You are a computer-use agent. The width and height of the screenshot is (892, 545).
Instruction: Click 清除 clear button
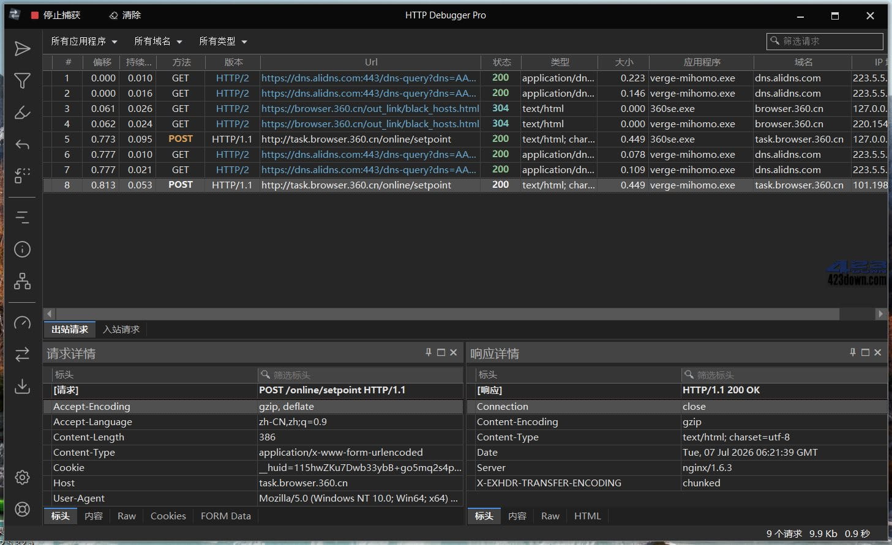pos(125,15)
